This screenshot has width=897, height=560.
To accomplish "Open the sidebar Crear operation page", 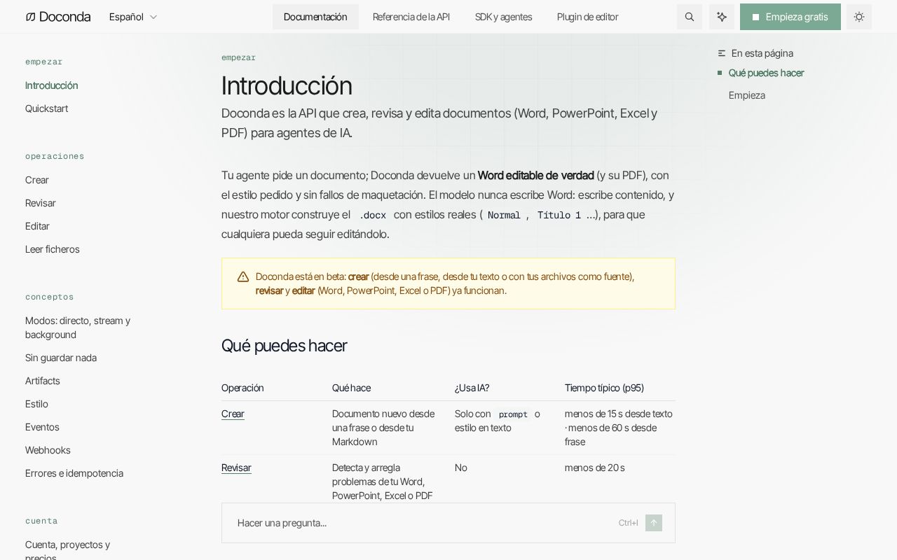I will point(37,180).
